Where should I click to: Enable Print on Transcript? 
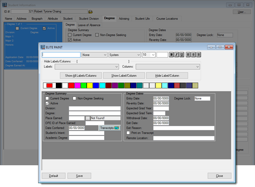(x=128, y=133)
